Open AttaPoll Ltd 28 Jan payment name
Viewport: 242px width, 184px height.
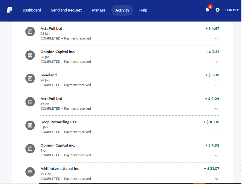(x=51, y=29)
